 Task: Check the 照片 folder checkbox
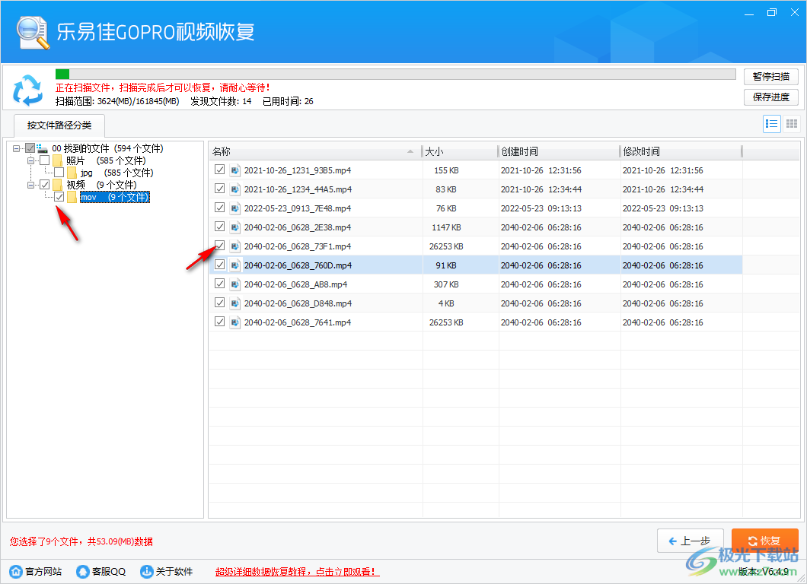45,160
